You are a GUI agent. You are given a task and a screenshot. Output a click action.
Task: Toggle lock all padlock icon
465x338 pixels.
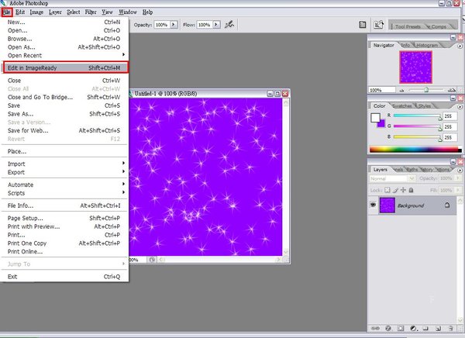[411, 190]
